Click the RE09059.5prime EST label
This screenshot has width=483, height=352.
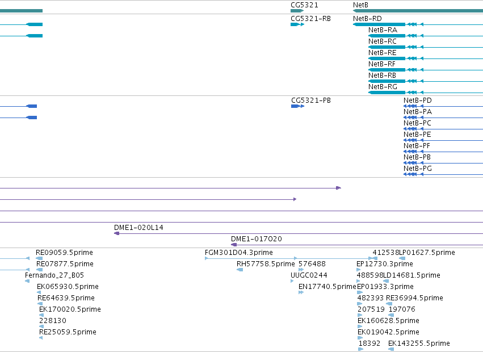(x=64, y=253)
